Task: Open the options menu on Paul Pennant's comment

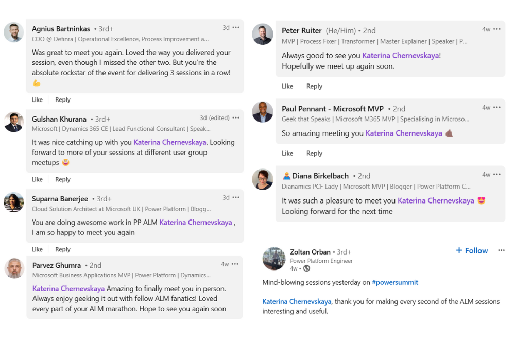Action: (497, 108)
